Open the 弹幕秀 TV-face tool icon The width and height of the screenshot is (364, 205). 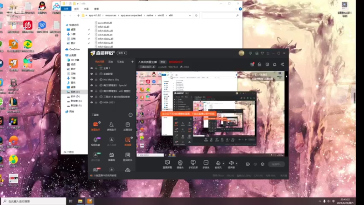tap(111, 157)
